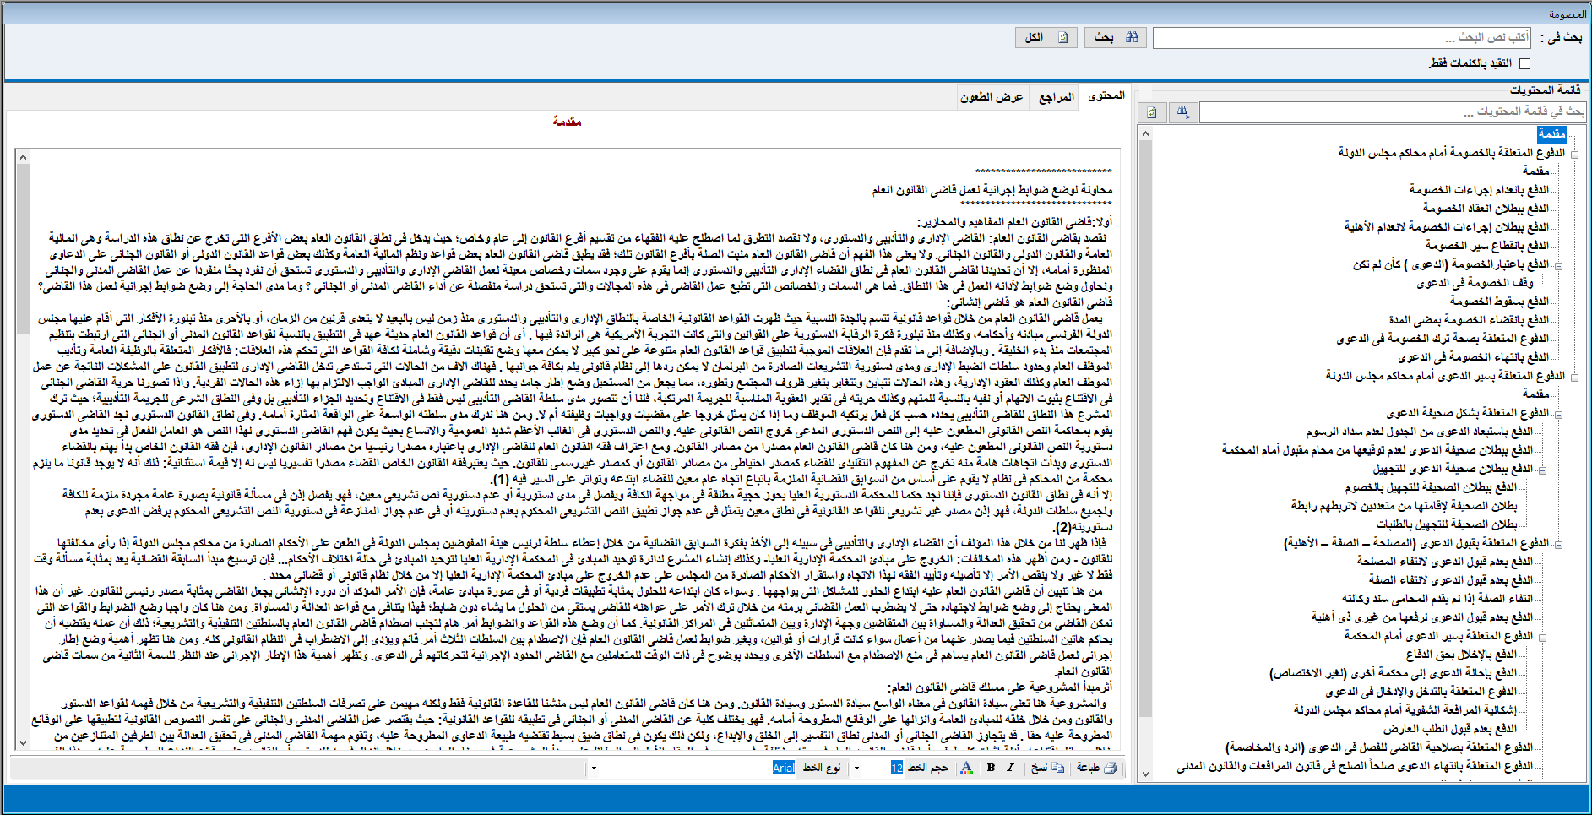Select إشكالية المرافعة الشفوية أمام محاكم مجلس الدولة
Image resolution: width=1592 pixels, height=815 pixels.
point(1405,709)
